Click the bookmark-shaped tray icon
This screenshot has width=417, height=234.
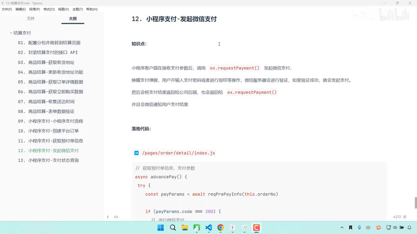pyautogui.click(x=351, y=227)
